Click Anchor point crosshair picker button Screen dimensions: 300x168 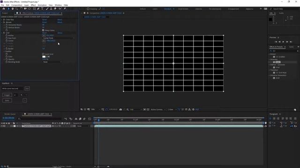click(x=44, y=35)
